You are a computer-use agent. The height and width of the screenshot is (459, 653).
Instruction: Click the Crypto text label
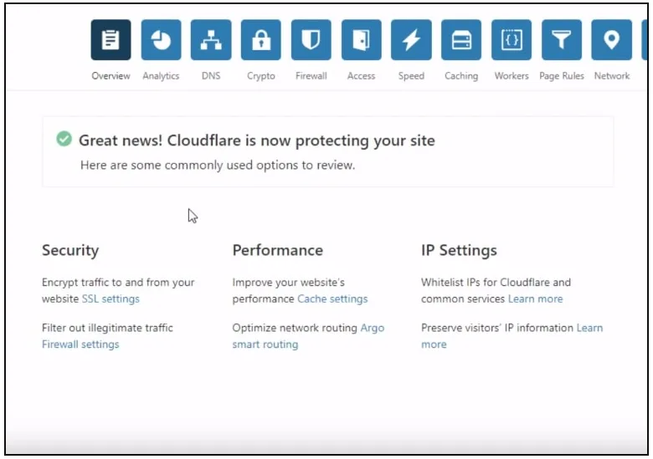[261, 76]
